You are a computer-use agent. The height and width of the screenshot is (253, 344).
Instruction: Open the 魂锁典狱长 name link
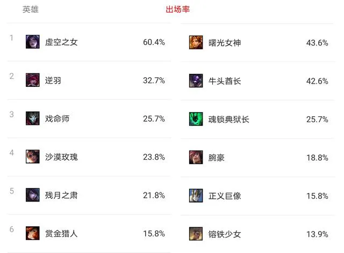click(x=229, y=120)
